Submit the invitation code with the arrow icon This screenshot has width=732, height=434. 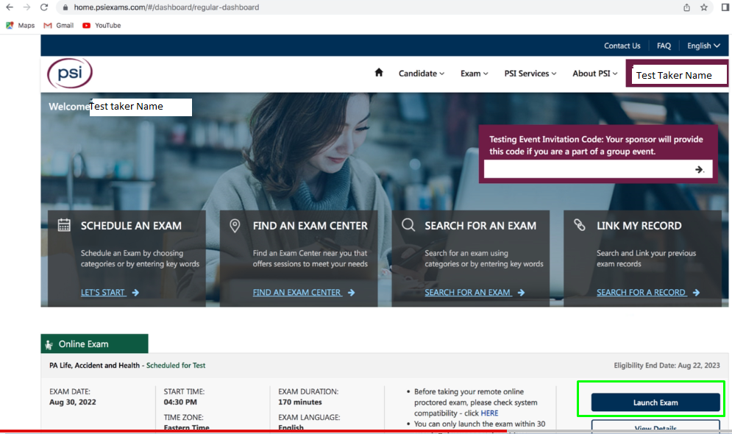pyautogui.click(x=699, y=168)
